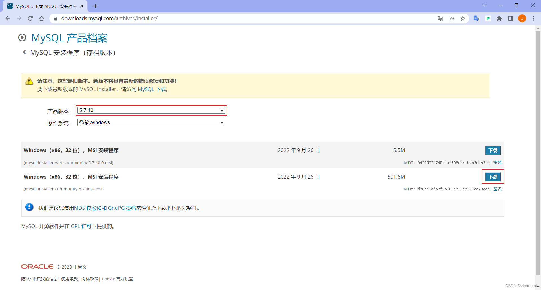Open the orange J profile avatar
This screenshot has width=541, height=290.
click(x=522, y=18)
